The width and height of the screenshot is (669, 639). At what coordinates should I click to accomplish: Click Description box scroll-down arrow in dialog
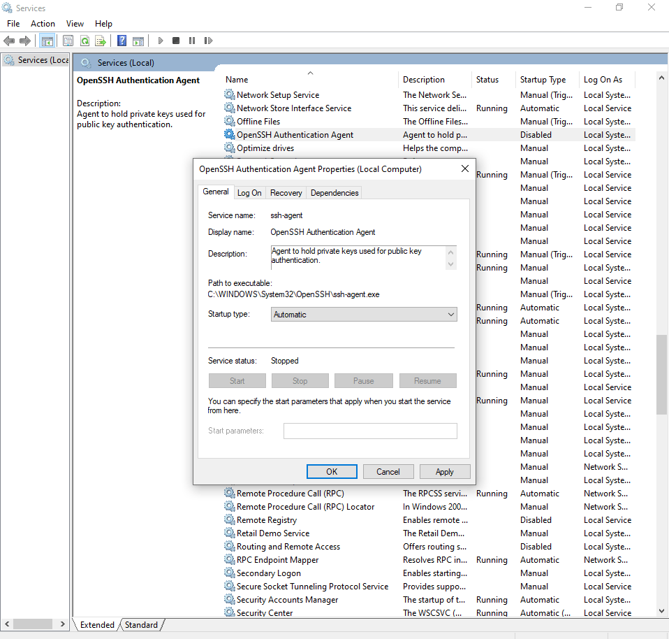click(450, 264)
